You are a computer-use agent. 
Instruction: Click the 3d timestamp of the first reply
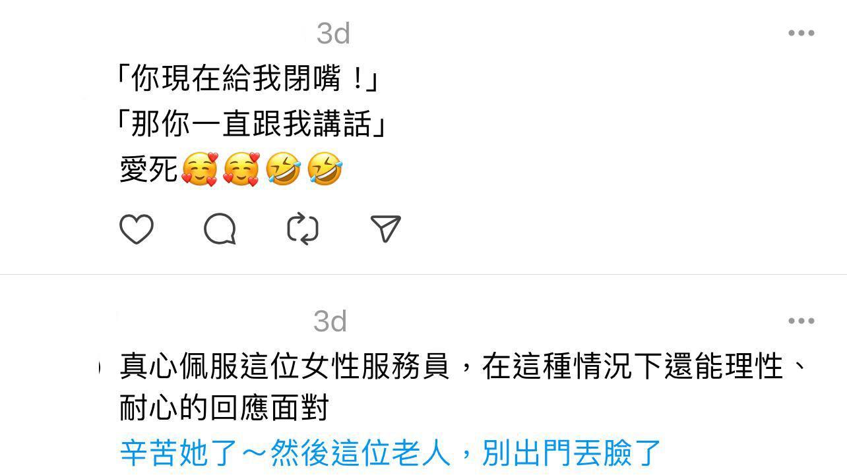click(x=333, y=34)
